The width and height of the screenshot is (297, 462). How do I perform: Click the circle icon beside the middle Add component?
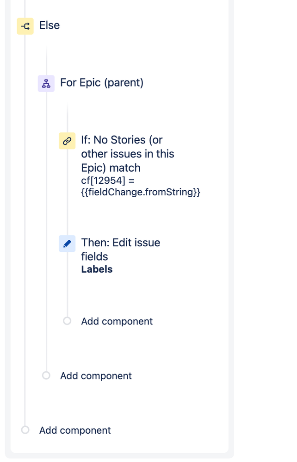click(x=46, y=375)
